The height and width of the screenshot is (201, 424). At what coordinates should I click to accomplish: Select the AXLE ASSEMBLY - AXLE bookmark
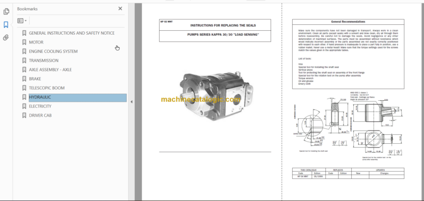50,69
